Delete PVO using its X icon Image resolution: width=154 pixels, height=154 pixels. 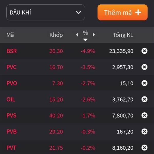(145, 83)
